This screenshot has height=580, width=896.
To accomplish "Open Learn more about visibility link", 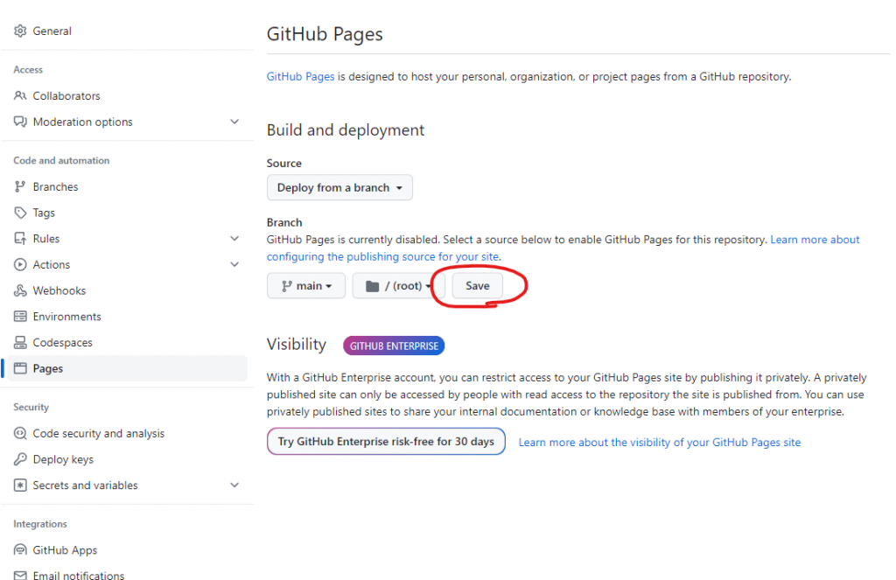I will coord(660,443).
